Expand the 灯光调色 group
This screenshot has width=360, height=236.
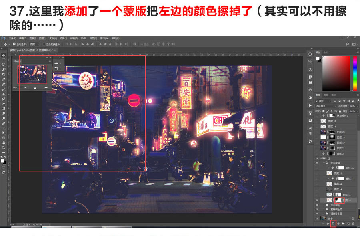click(324, 205)
